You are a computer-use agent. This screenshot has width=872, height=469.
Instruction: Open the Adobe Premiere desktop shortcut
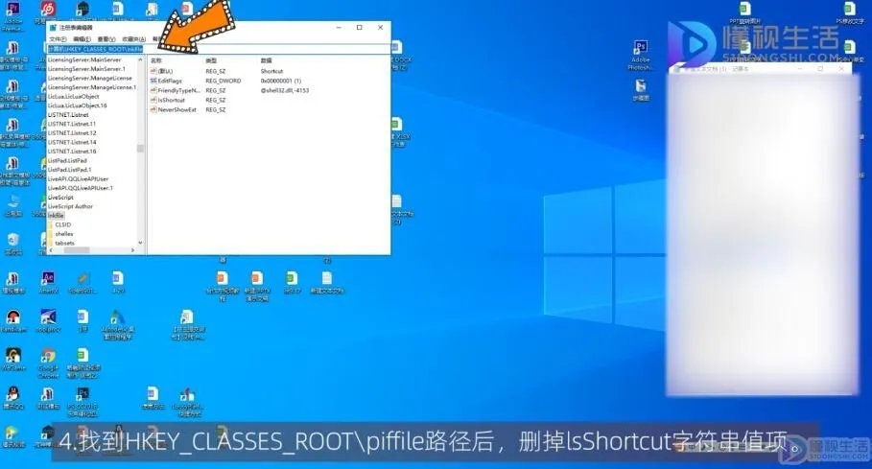pyautogui.click(x=12, y=15)
